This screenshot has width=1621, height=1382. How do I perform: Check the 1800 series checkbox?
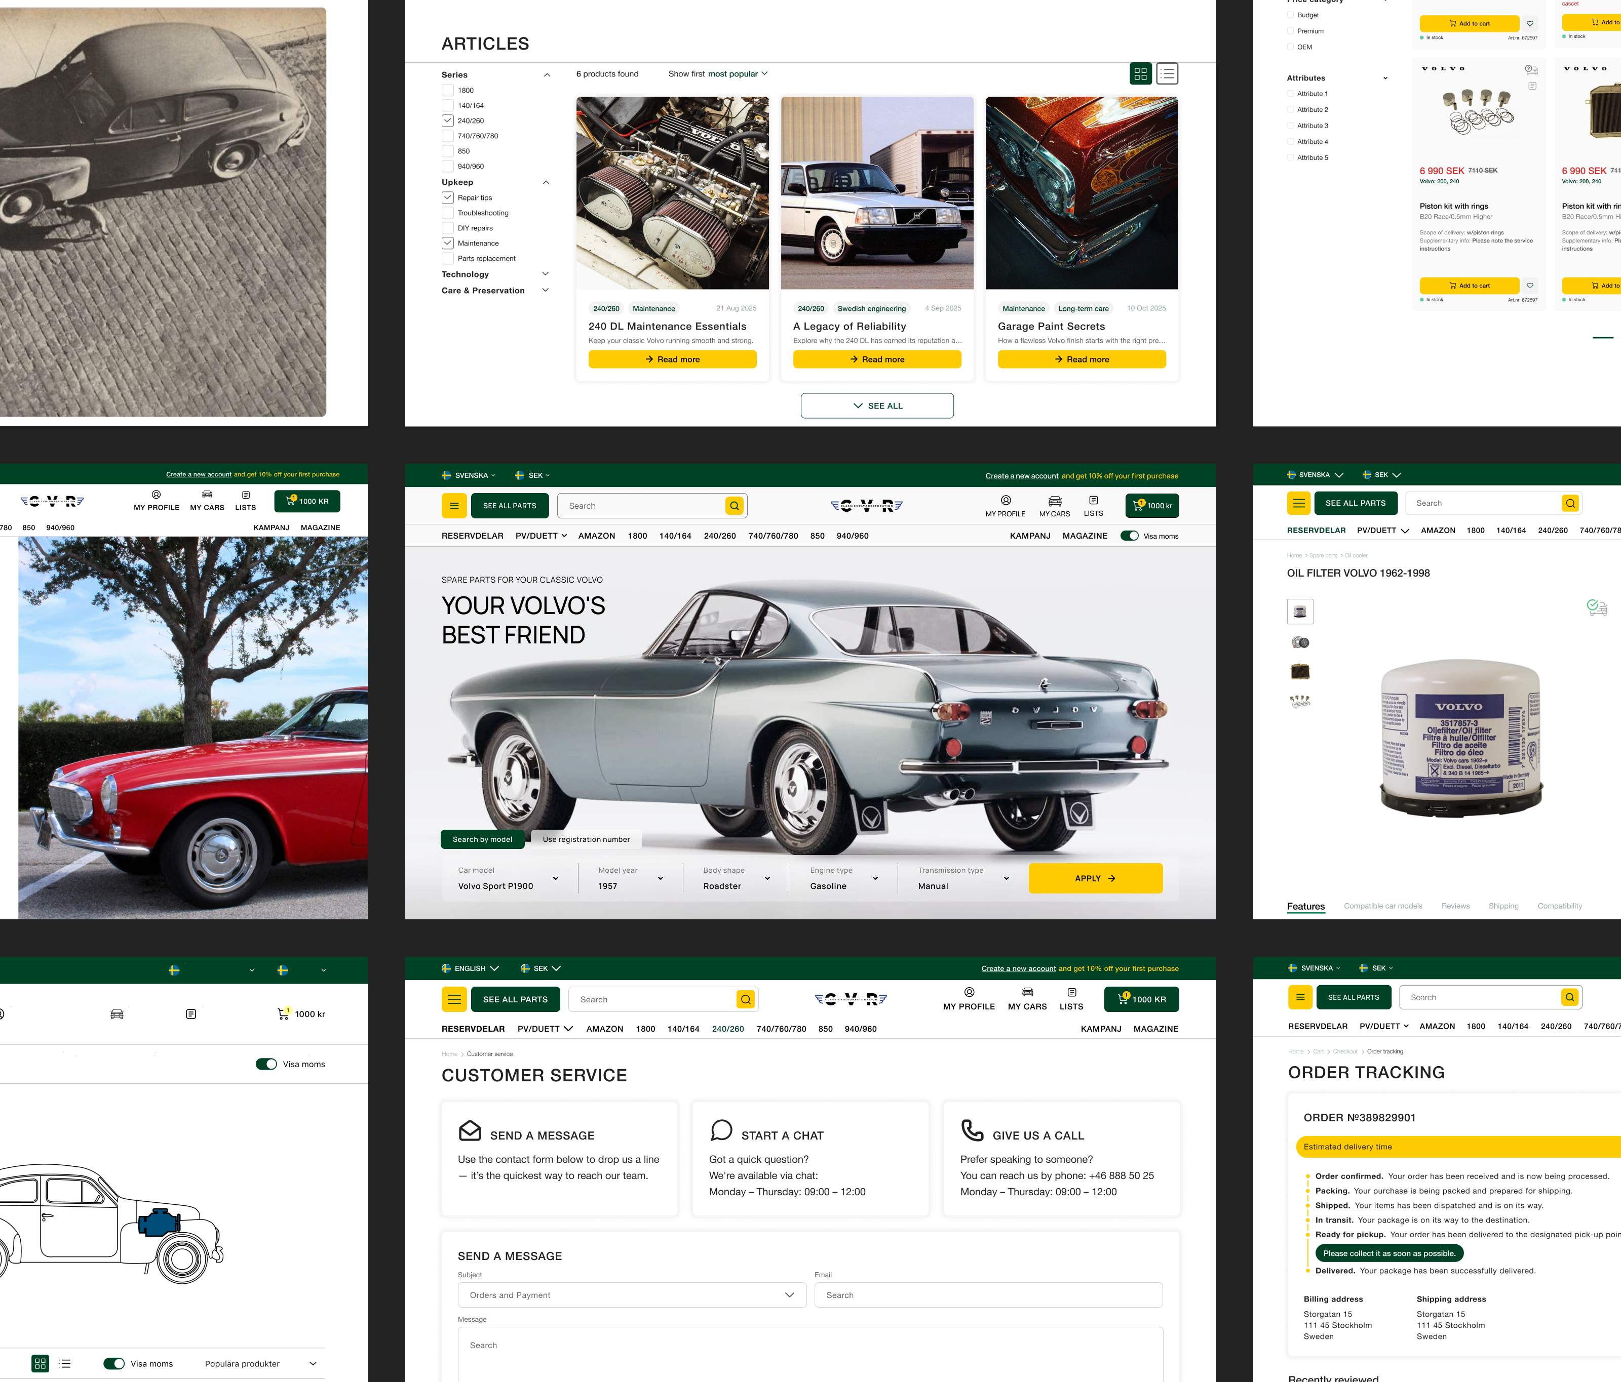point(447,90)
